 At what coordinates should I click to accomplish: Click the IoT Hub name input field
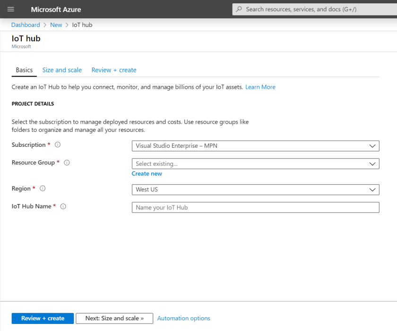tap(255, 207)
